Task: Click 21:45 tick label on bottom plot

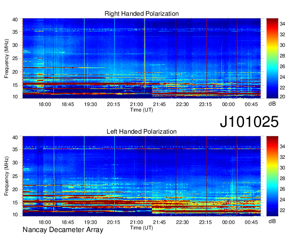Action: point(159,222)
